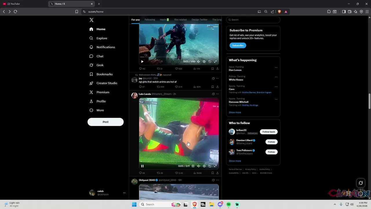The image size is (371, 209).
Task: Open Brave Leo AI assistant icon
Action: 356,12
